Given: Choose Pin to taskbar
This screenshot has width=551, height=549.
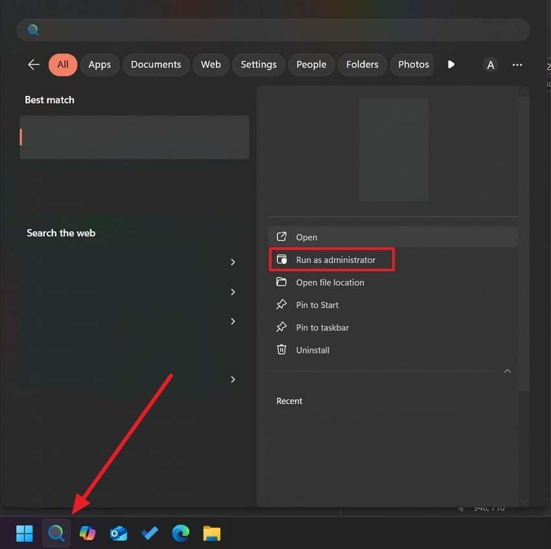Looking at the screenshot, I should 393,328.
